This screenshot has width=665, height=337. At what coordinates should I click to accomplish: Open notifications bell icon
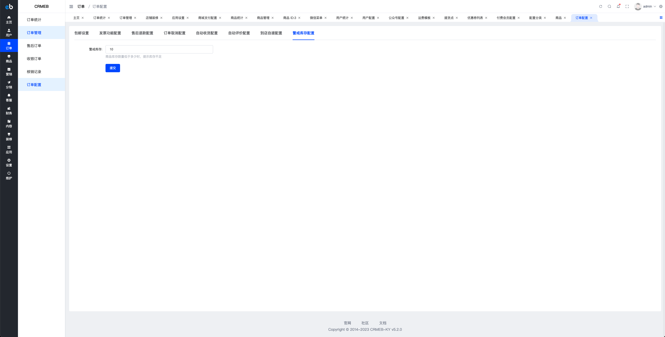618,6
